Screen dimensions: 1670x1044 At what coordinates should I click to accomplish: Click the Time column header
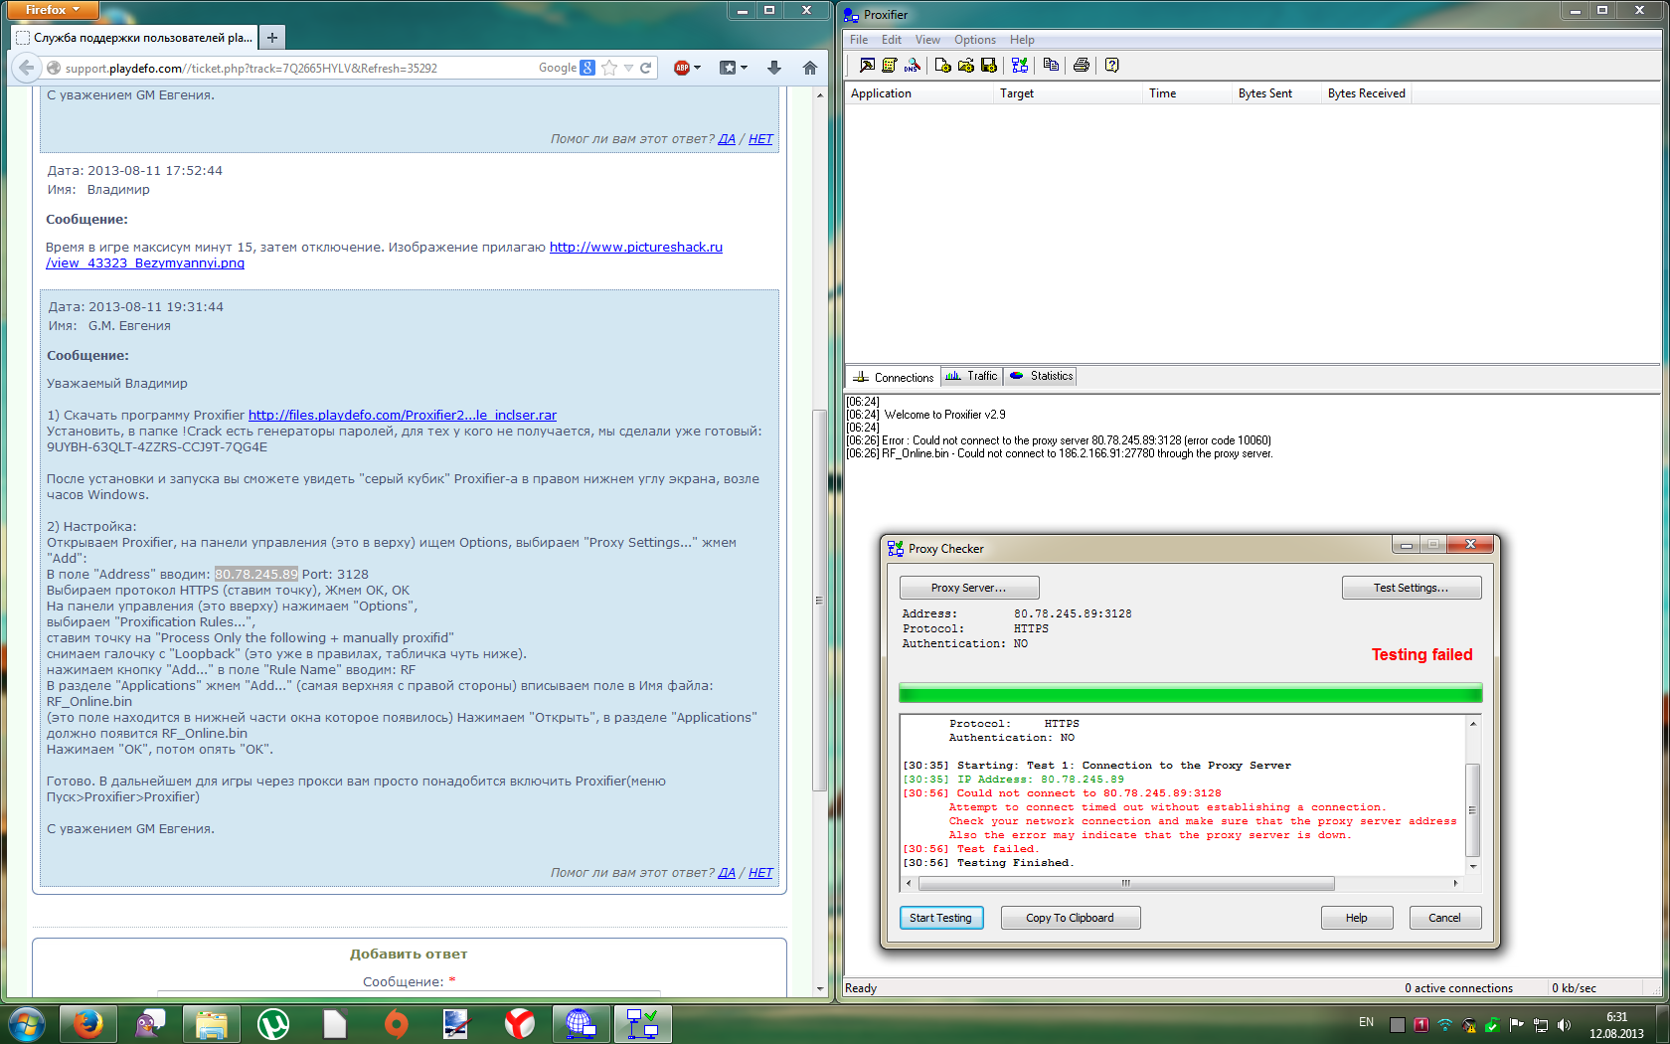click(1188, 93)
